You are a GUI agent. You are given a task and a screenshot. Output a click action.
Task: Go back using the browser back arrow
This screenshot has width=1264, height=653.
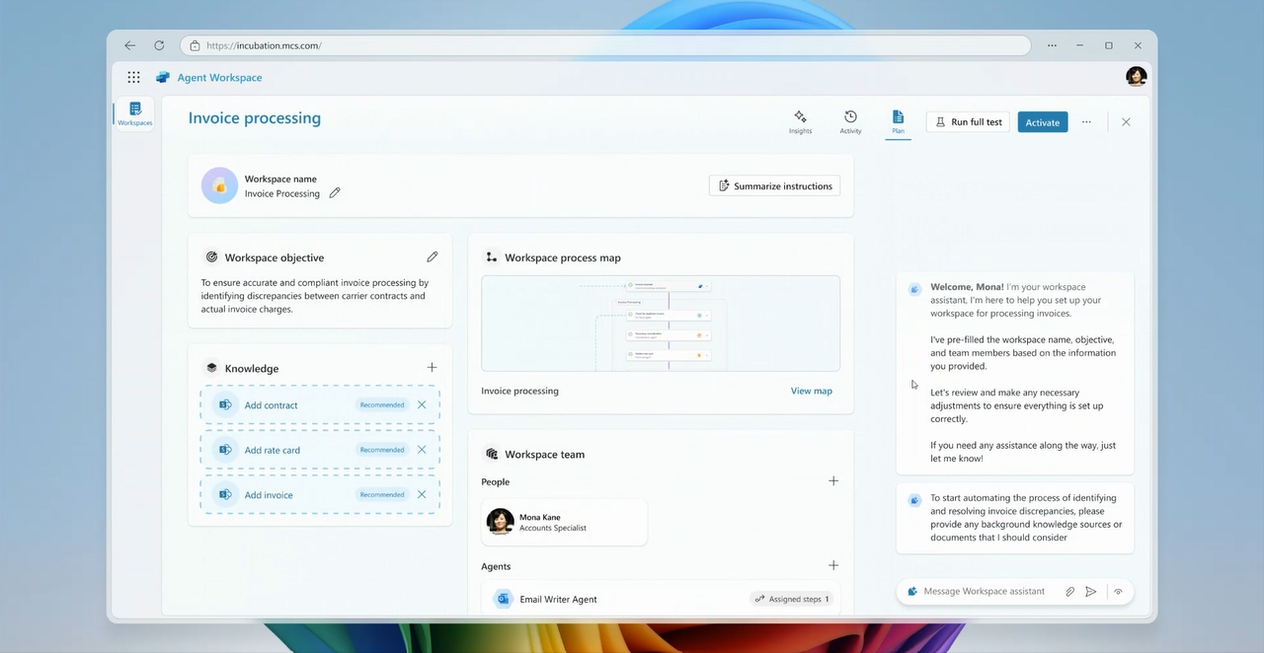click(129, 45)
